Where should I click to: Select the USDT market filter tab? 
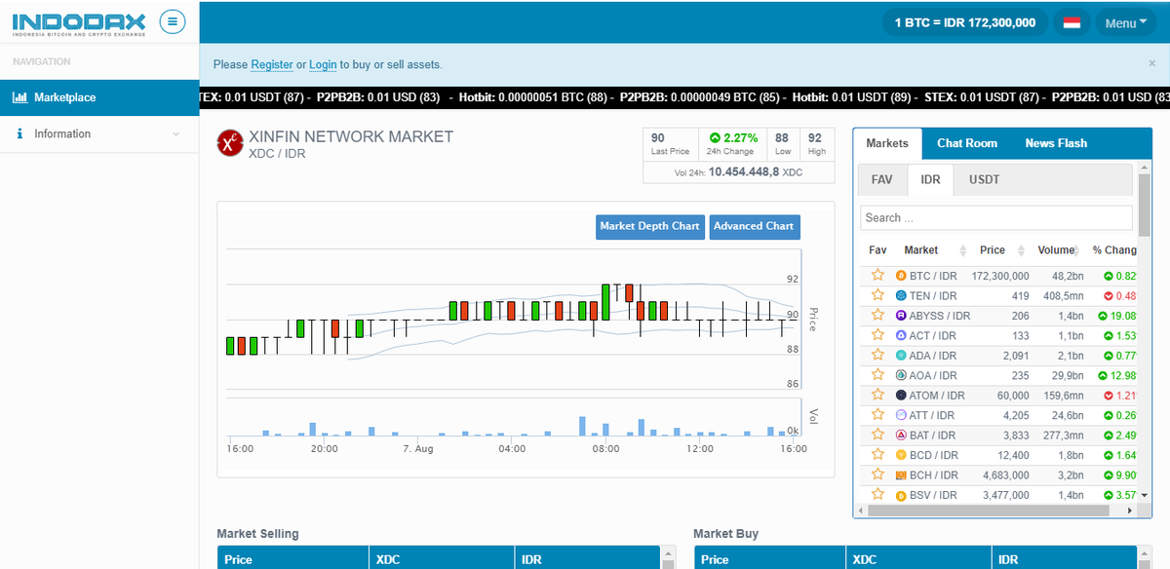(984, 180)
